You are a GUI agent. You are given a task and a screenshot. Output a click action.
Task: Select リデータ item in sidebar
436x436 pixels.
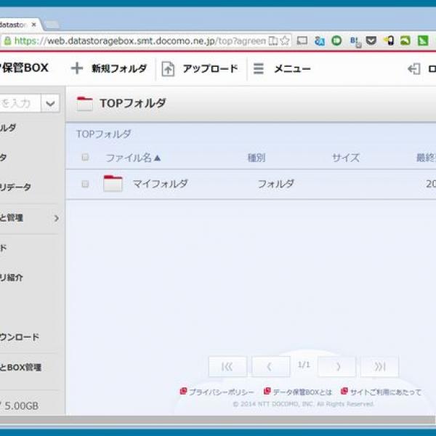click(x=15, y=187)
